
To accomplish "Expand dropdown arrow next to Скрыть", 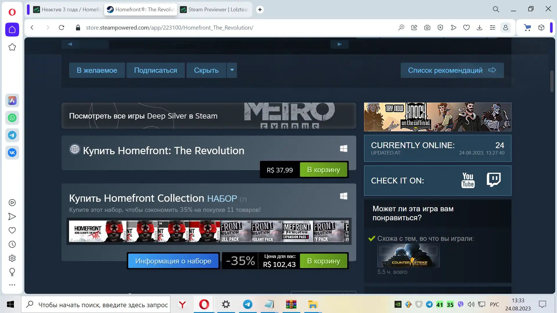I will coord(232,70).
